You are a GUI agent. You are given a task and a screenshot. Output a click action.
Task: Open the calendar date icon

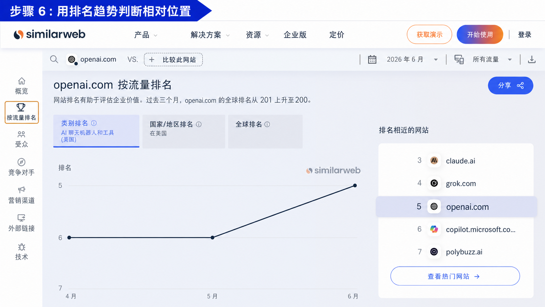click(372, 59)
